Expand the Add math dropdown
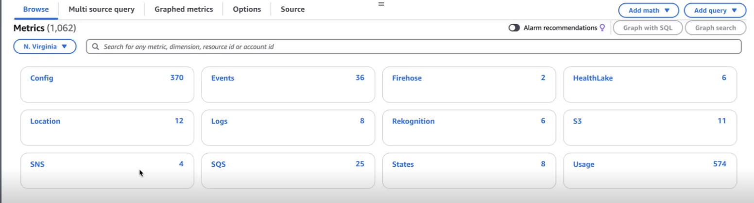Screen dimensions: 754x203 [x=649, y=10]
